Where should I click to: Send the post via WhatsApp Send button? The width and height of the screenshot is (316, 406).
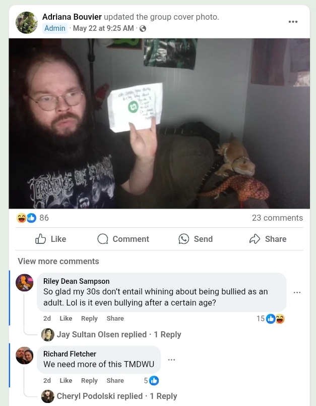tap(196, 239)
